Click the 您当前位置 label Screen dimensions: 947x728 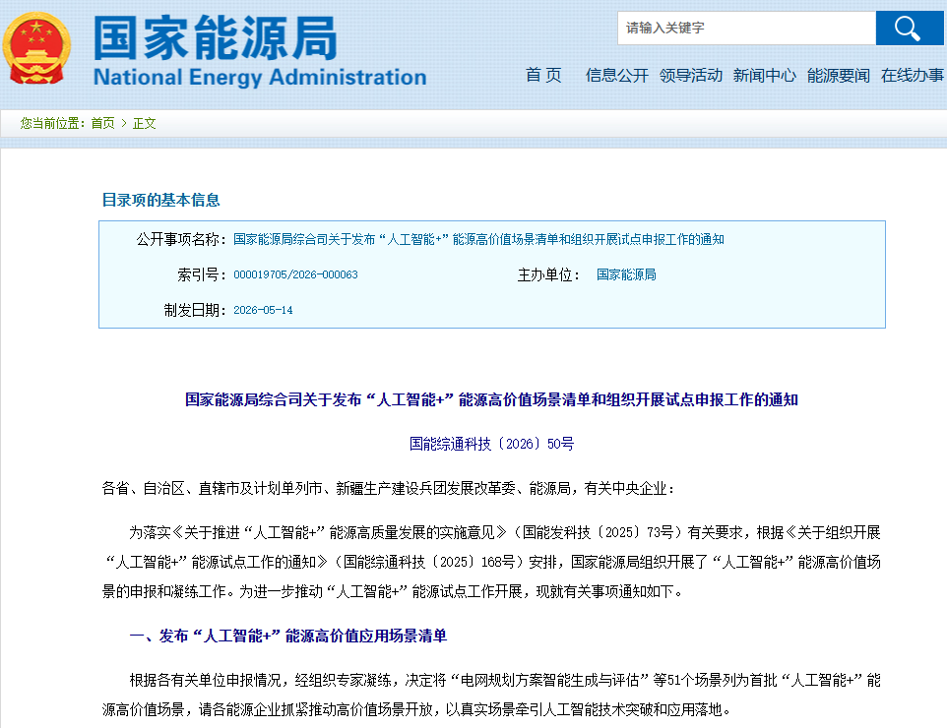point(52,123)
